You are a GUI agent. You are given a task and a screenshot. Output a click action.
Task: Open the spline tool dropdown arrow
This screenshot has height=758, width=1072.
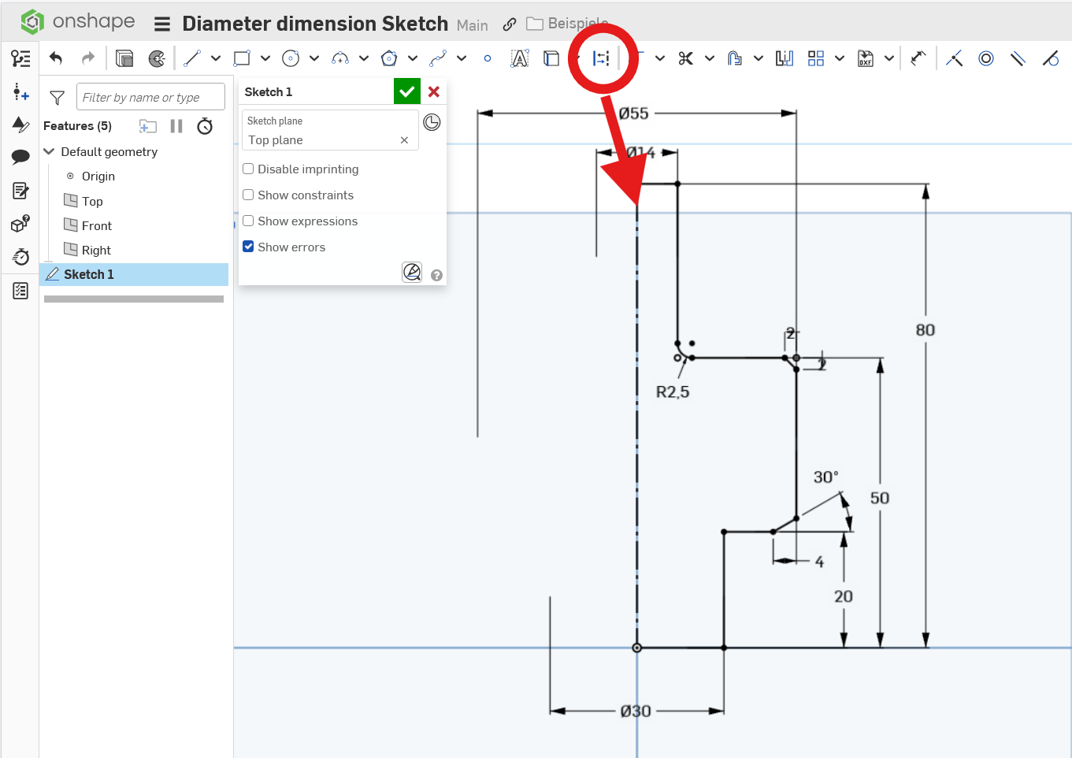pos(462,58)
